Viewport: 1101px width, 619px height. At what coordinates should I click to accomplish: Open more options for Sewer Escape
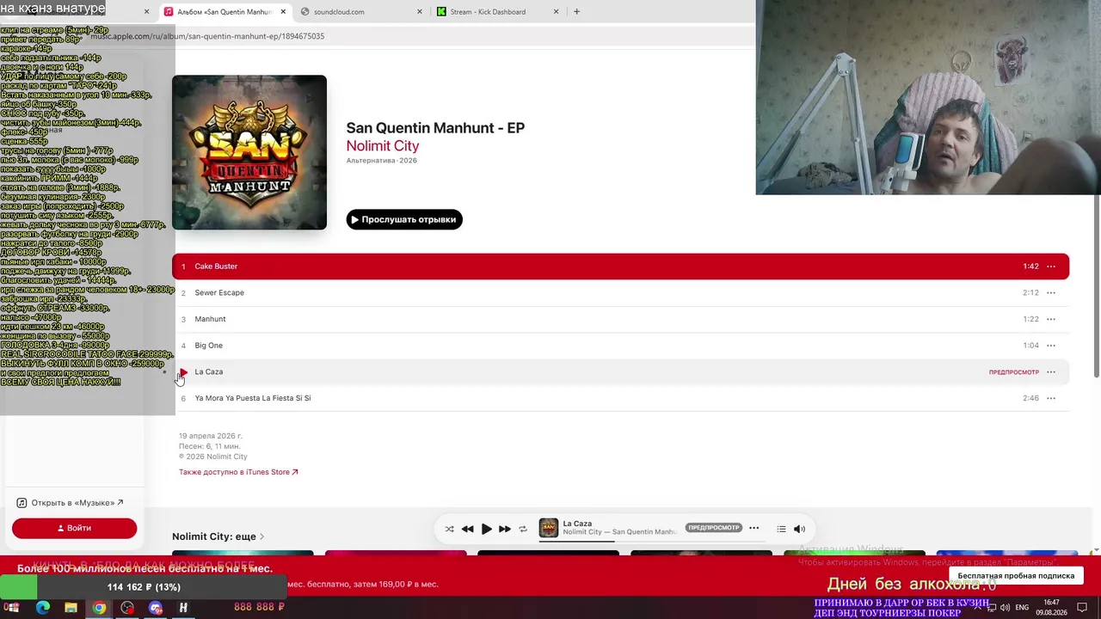pyautogui.click(x=1051, y=293)
